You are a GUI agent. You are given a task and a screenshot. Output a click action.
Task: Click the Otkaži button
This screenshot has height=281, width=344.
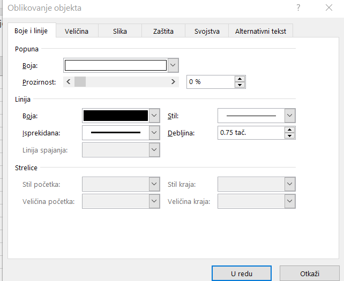310,274
